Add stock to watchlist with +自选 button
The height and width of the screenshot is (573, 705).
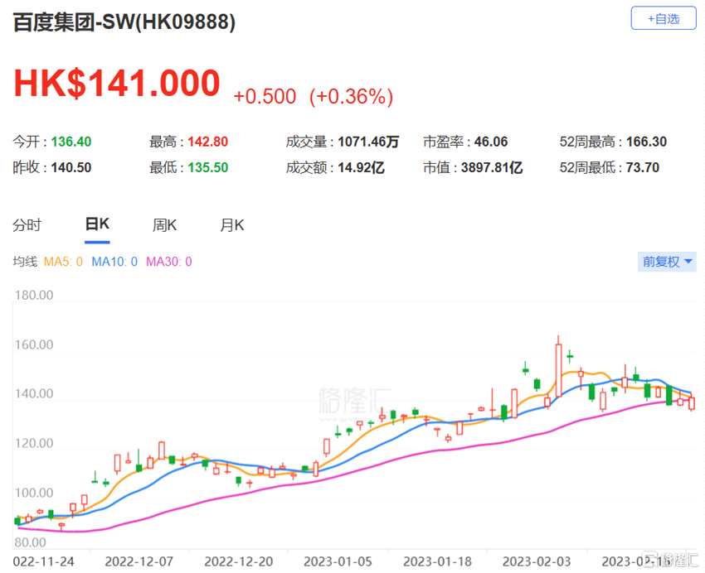pyautogui.click(x=664, y=18)
